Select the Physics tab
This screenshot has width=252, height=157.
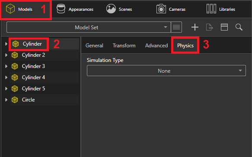185,46
